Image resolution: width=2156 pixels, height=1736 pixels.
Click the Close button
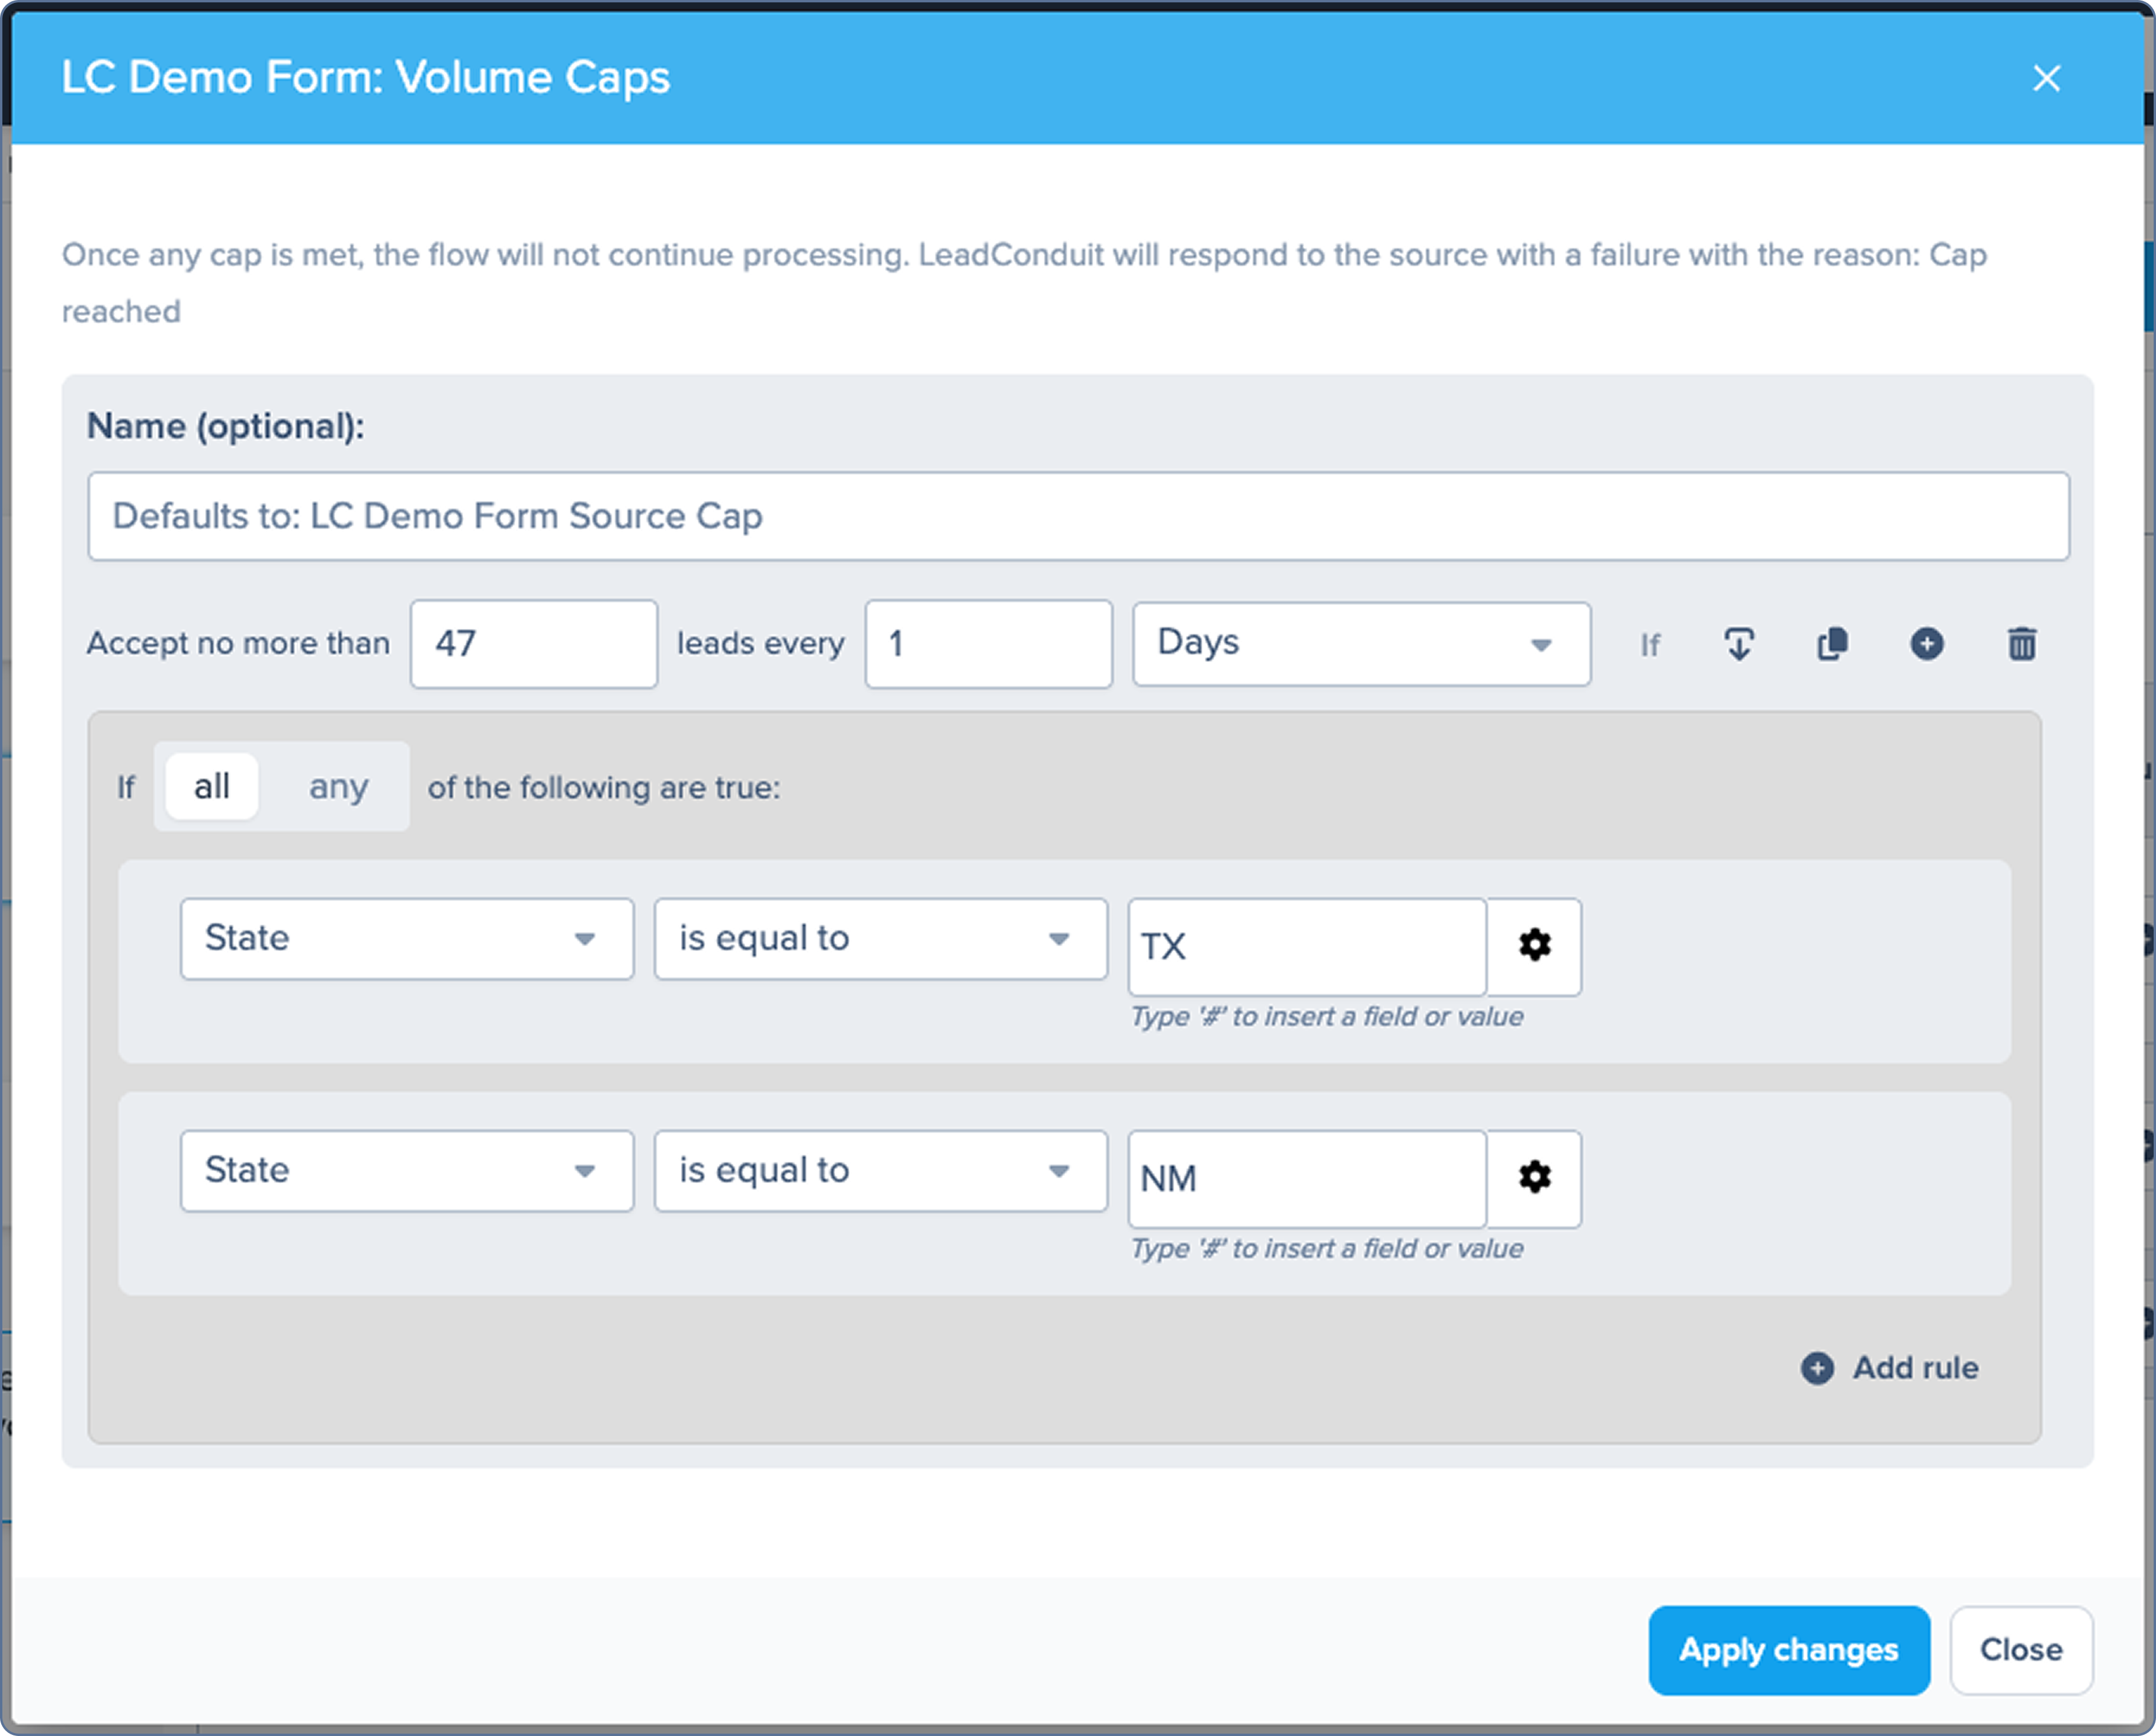tap(2020, 1649)
